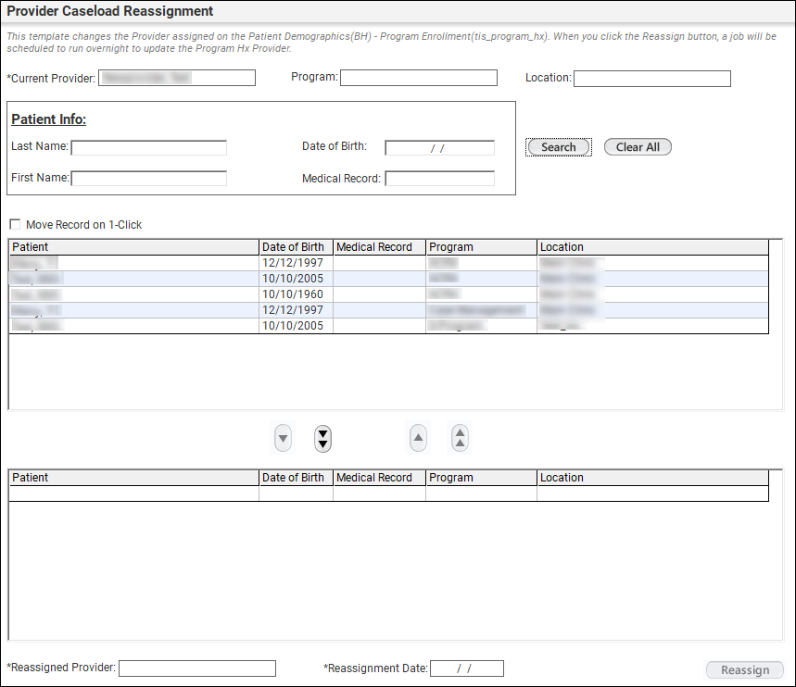
Task: Click the Last Name input field
Action: (x=149, y=147)
